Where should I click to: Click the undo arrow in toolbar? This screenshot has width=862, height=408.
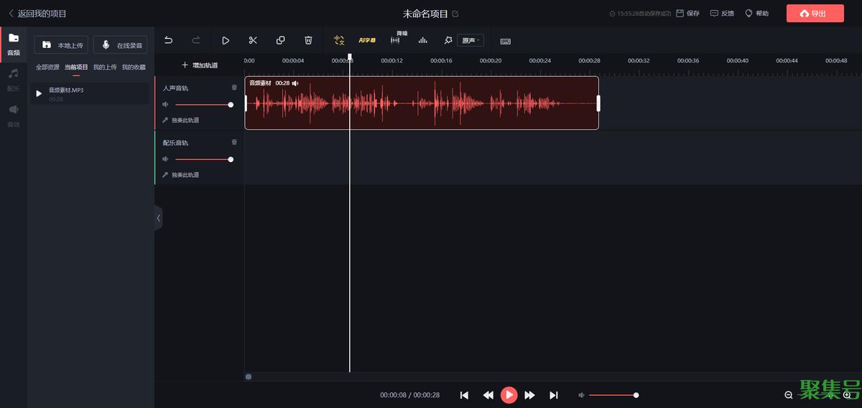(x=169, y=41)
